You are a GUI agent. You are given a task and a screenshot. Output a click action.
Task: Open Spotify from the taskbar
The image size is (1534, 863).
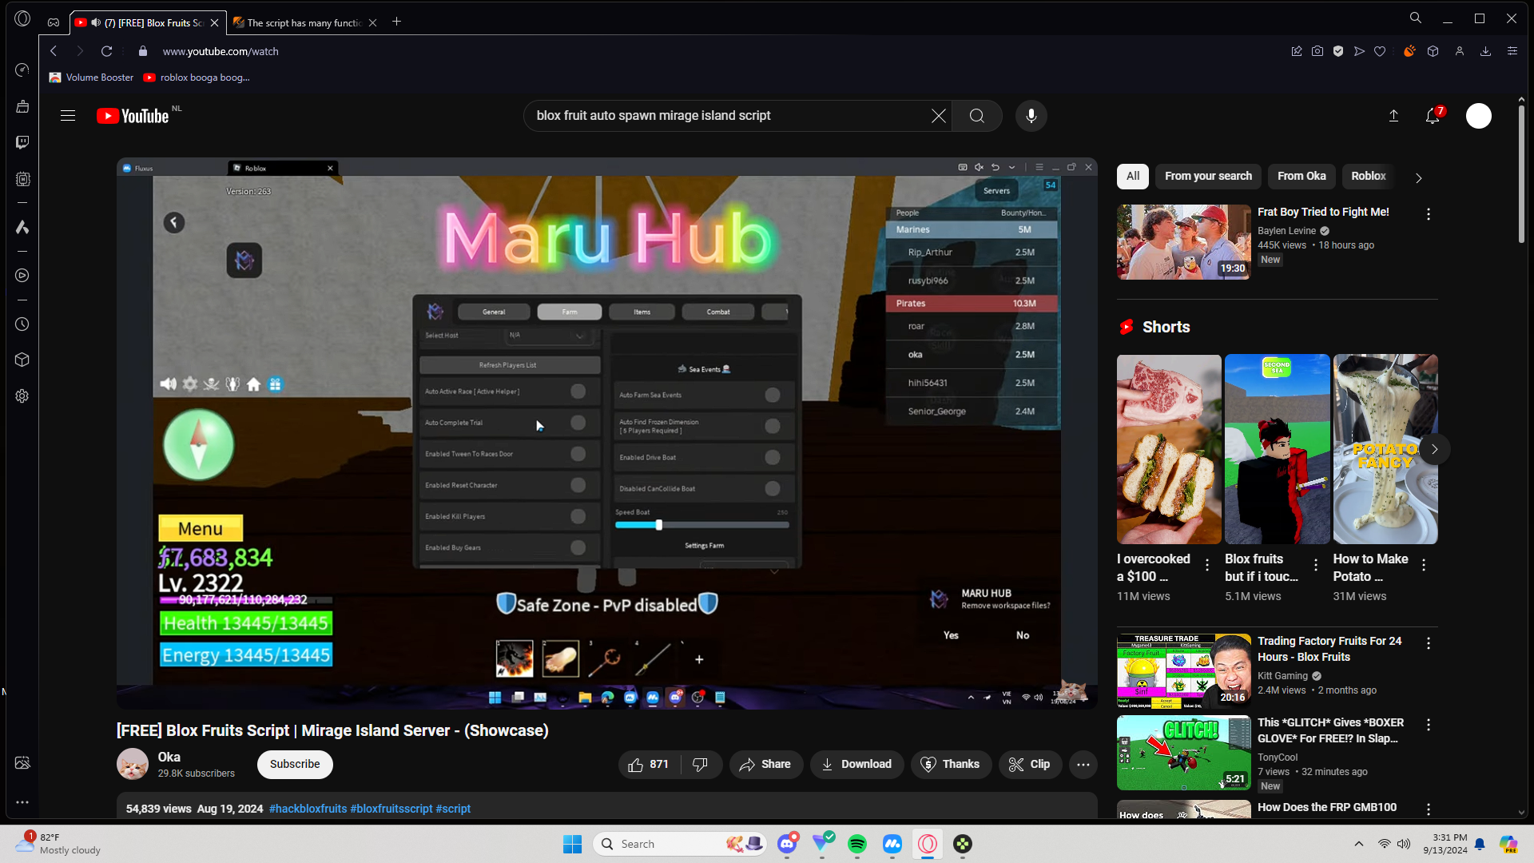point(857,844)
